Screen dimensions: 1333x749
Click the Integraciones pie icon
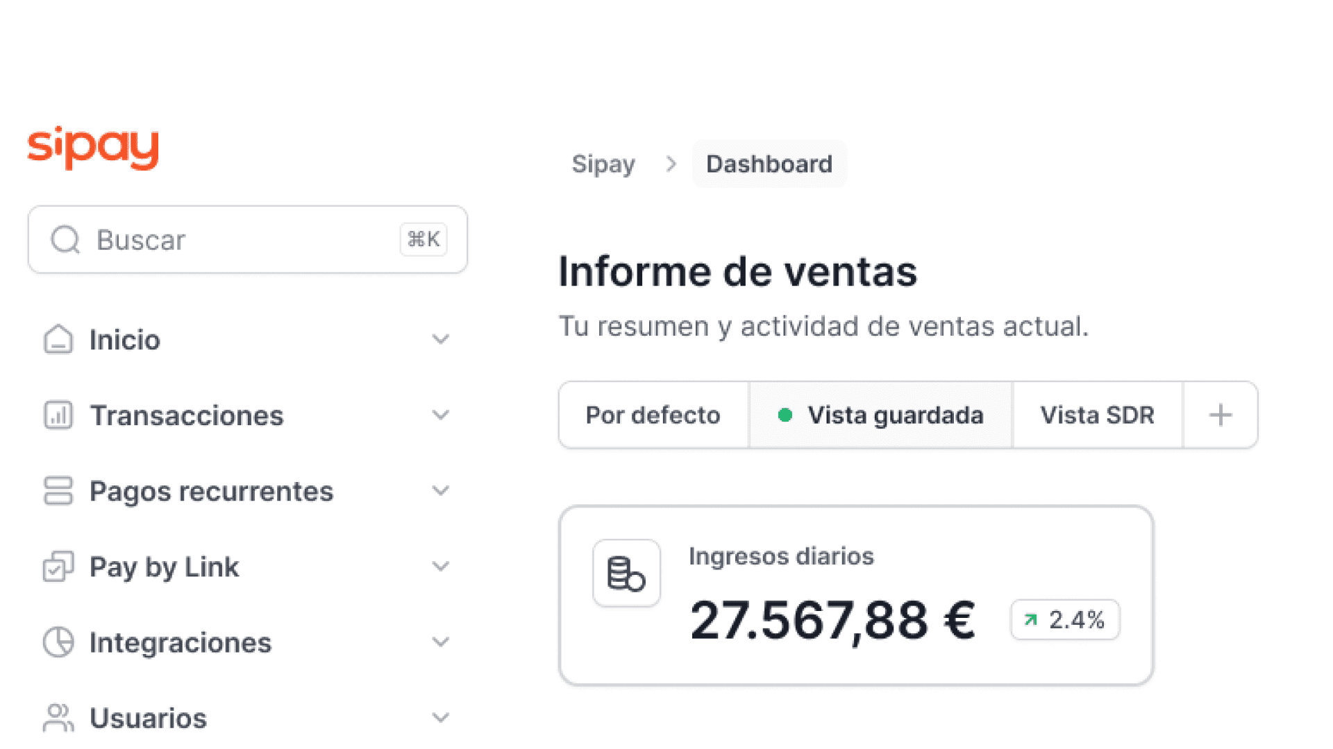click(58, 642)
